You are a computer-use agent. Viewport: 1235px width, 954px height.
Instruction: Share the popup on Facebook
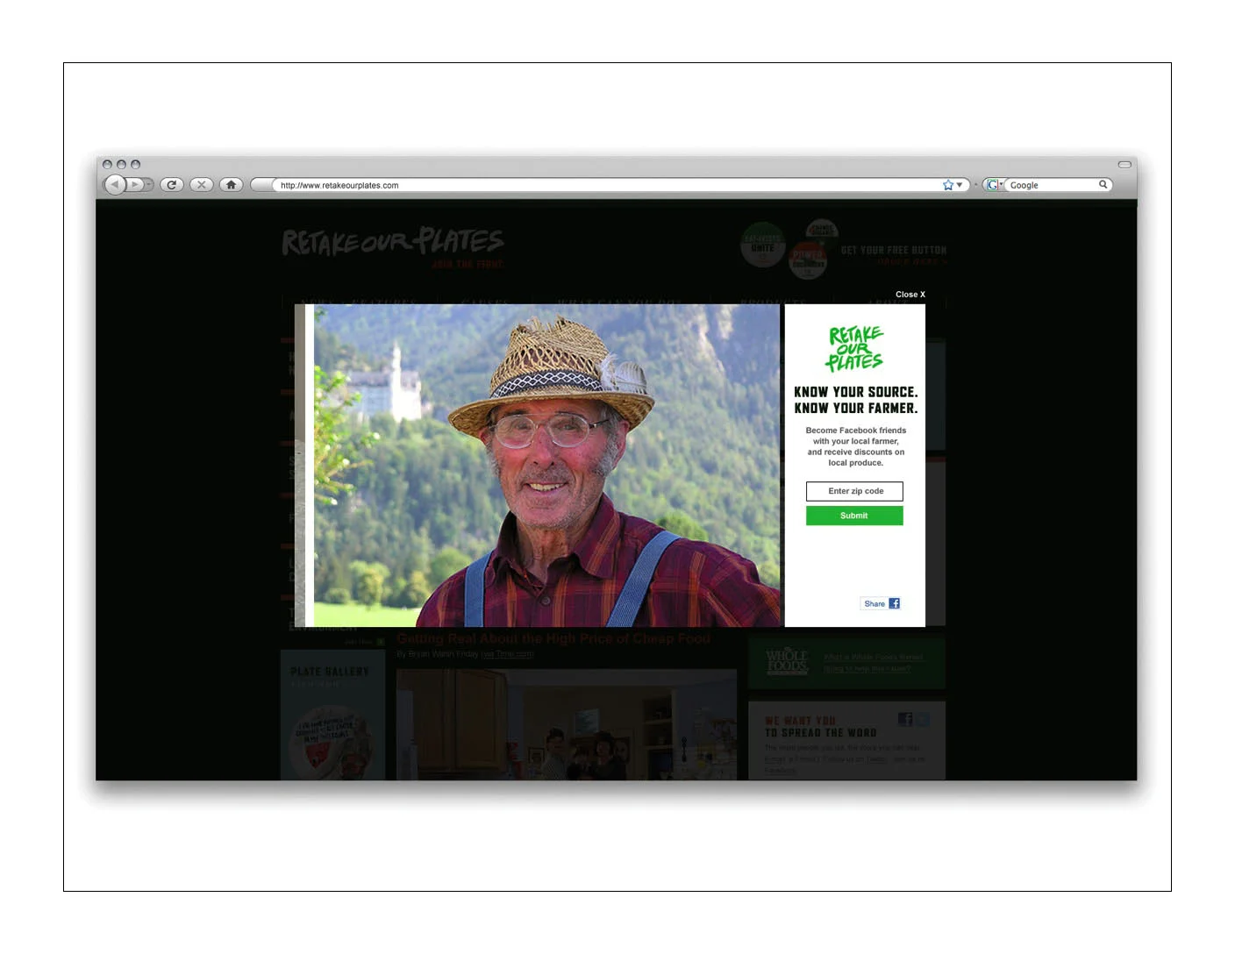click(881, 603)
